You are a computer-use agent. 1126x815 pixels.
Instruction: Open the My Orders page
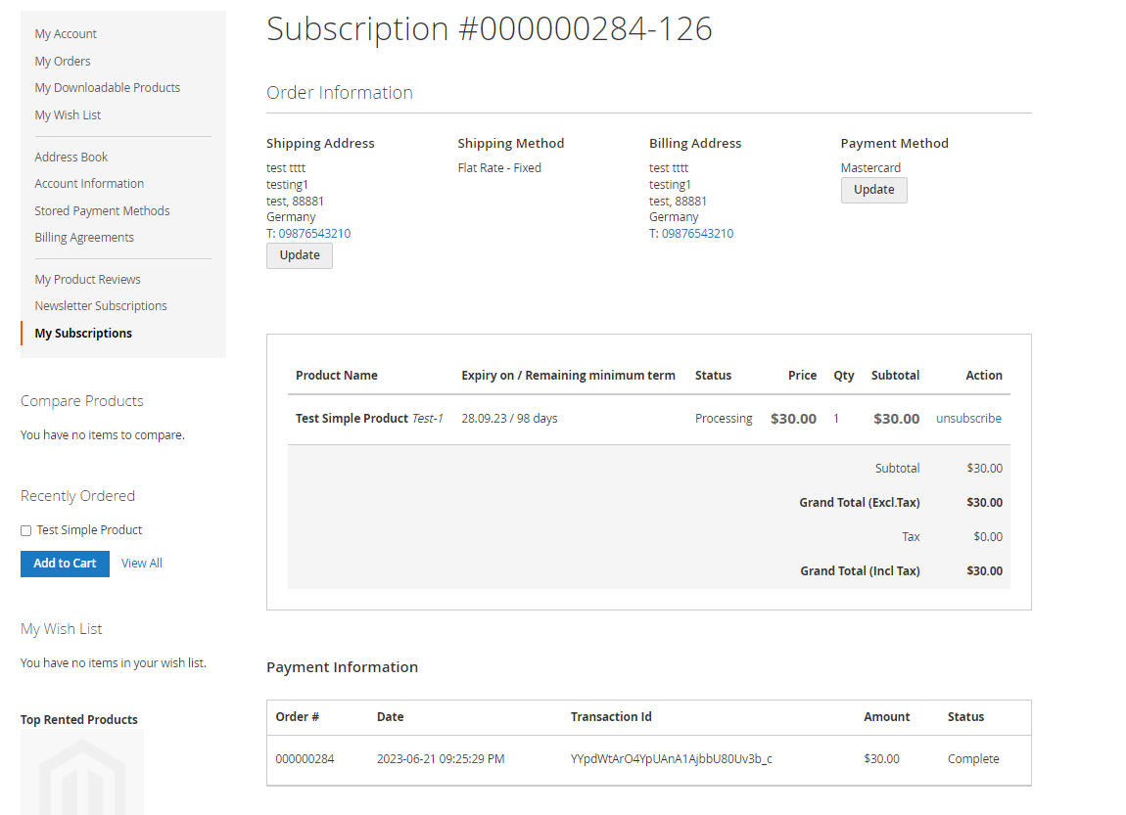tap(62, 61)
